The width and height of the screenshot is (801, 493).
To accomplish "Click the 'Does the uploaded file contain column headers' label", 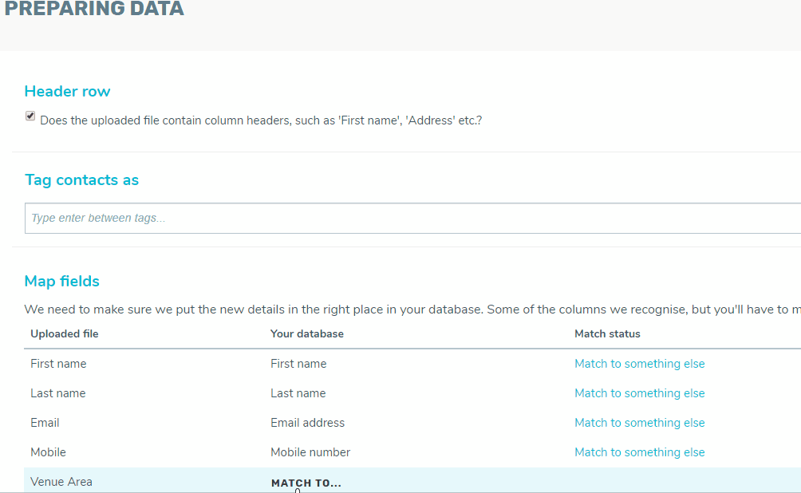I will (261, 120).
